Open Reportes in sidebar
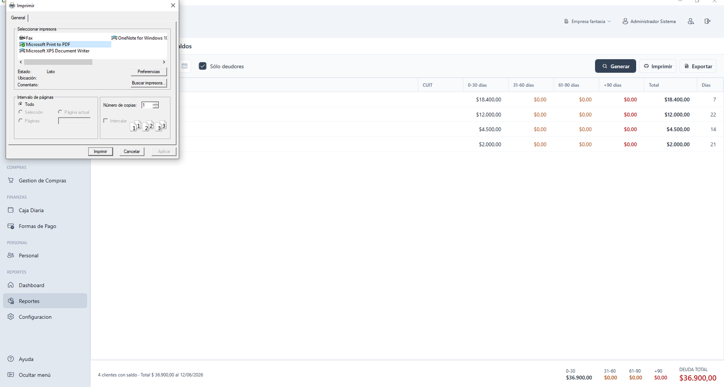The image size is (724, 387). [45, 301]
